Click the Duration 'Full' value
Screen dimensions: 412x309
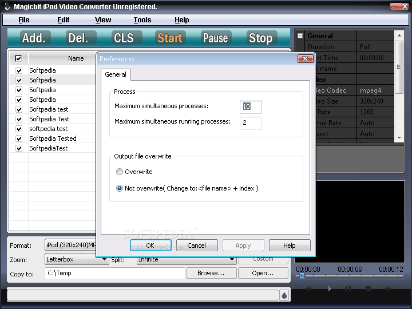[365, 47]
